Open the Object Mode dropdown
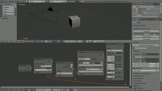 pos(31,41)
